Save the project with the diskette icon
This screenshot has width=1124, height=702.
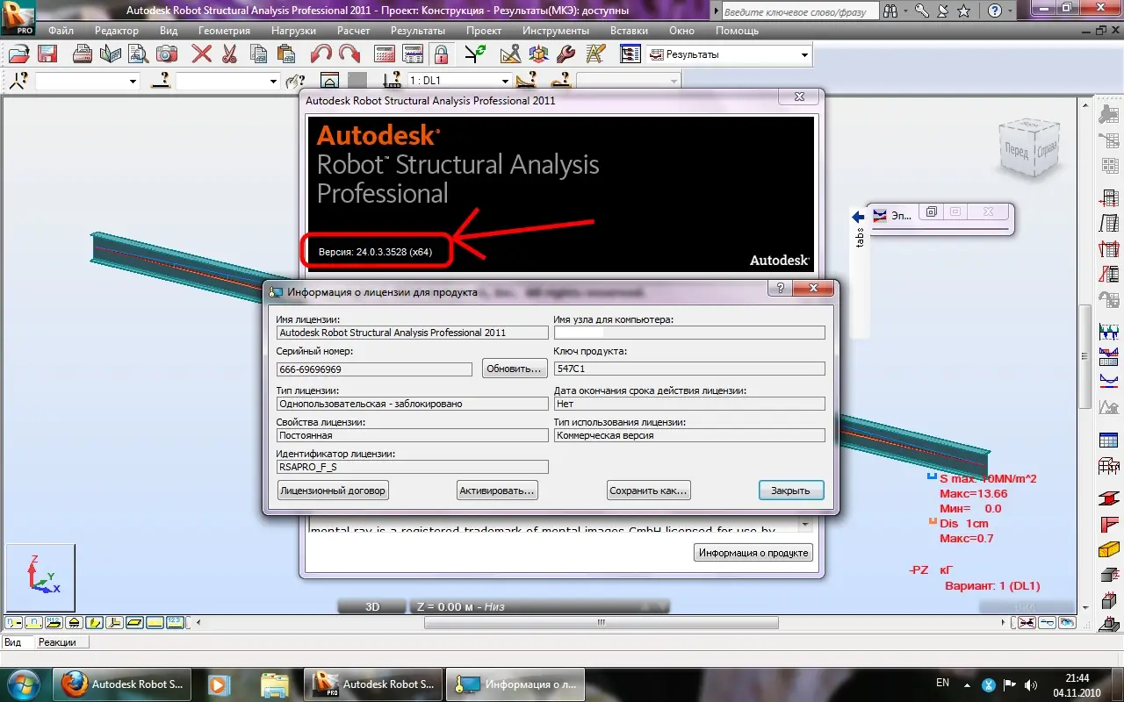[x=47, y=54]
